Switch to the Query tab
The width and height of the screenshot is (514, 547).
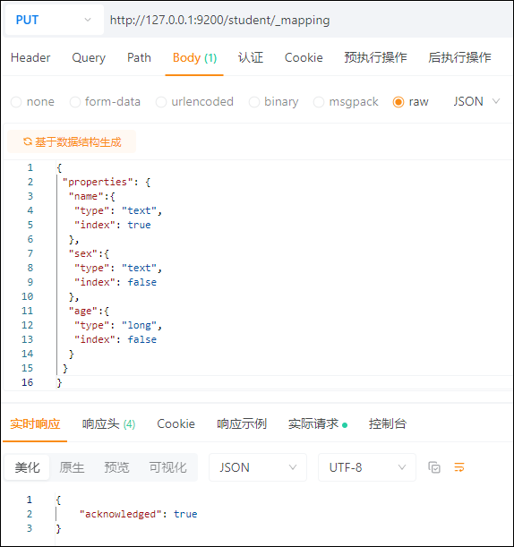point(89,57)
